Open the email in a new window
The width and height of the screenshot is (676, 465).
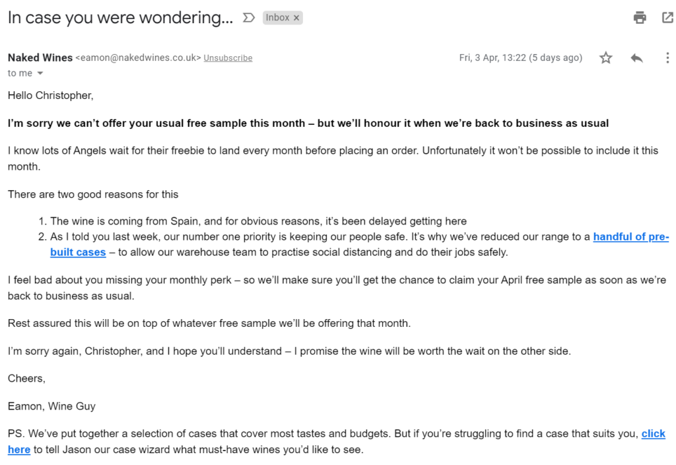click(667, 18)
